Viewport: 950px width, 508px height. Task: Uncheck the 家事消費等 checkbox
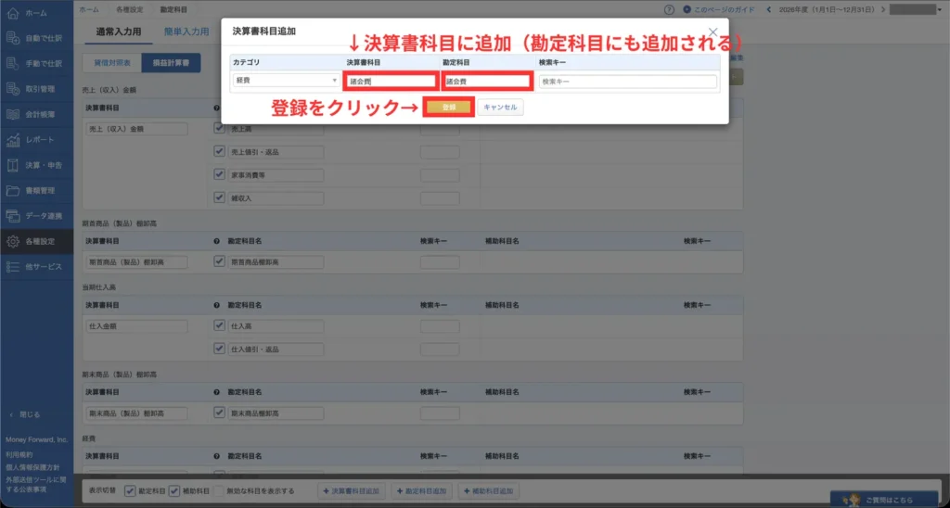(219, 174)
